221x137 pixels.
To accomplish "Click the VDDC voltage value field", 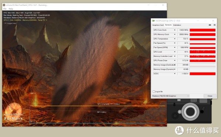I will pos(183,73).
